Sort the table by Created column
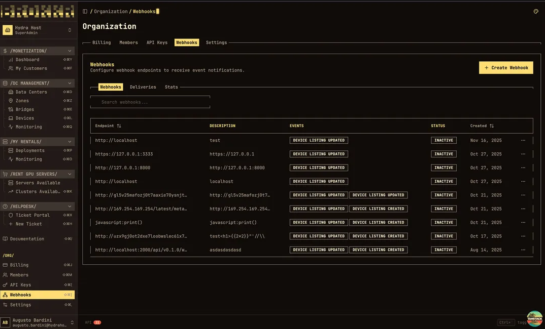 (x=482, y=126)
